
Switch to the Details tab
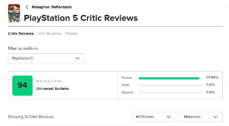click(71, 33)
